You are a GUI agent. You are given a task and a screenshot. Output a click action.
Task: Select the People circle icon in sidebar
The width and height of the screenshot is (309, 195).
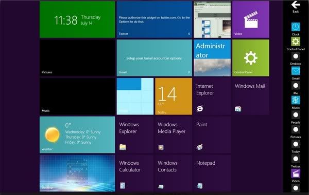click(x=296, y=114)
